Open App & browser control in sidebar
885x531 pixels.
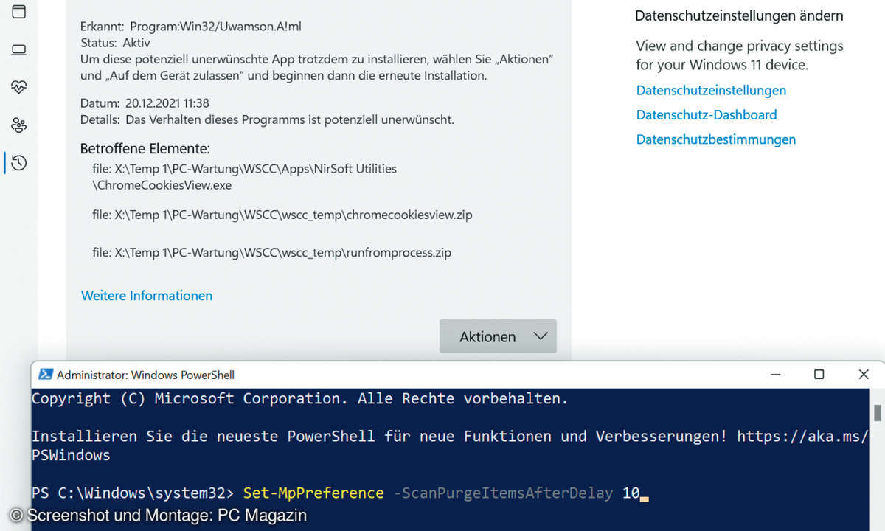point(19,12)
